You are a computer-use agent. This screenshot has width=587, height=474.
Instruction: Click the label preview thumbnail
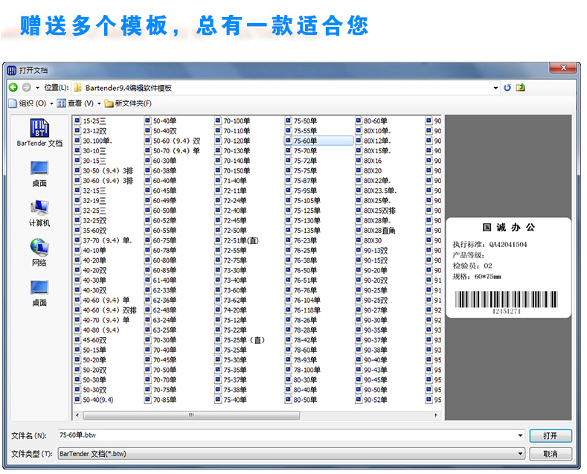(508, 268)
